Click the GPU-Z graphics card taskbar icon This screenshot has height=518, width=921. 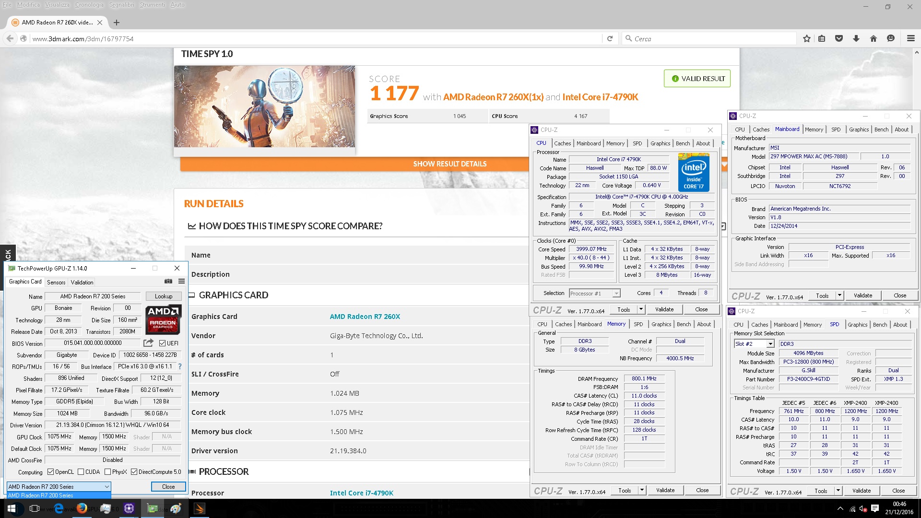point(153,508)
